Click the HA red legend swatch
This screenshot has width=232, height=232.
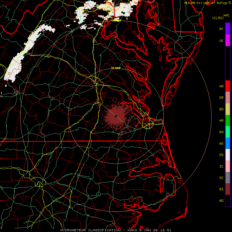tap(228, 86)
